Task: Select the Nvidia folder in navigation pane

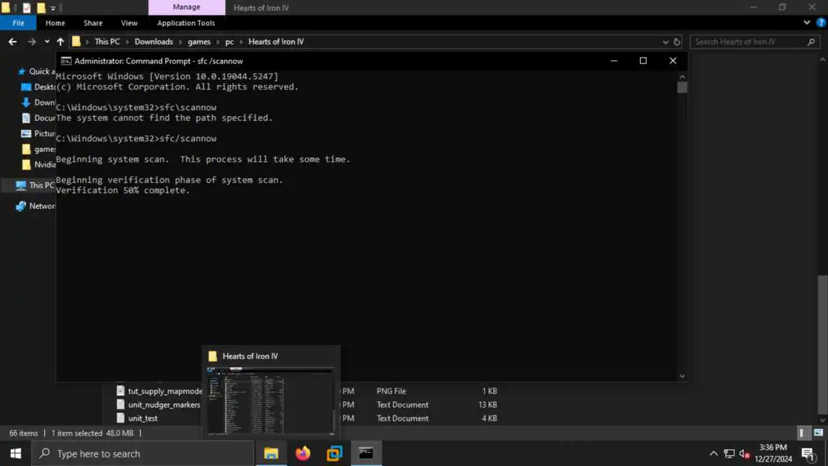Action: (38, 164)
